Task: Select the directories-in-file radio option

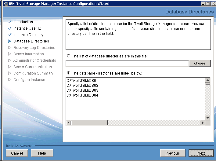Action: coord(69,56)
